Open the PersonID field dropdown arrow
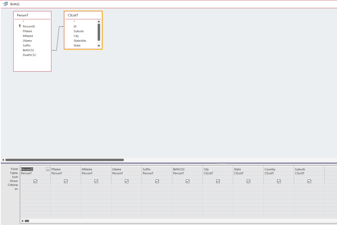Viewport: 337px width, 225px height. click(48, 170)
